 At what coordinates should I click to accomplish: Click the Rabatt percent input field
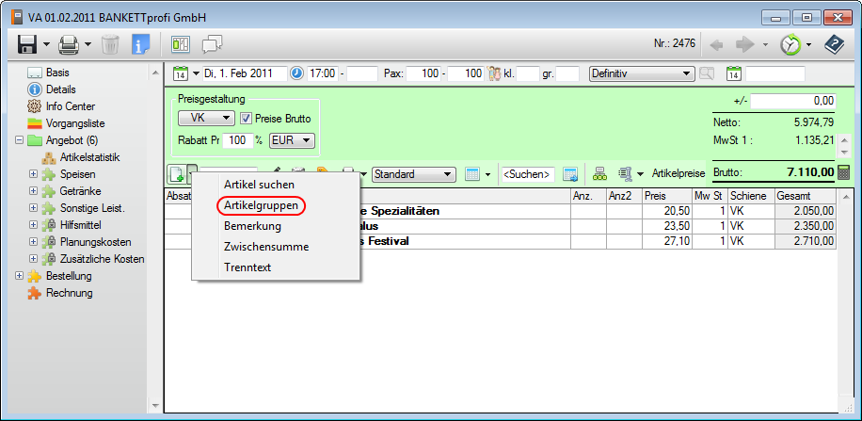pyautogui.click(x=240, y=140)
